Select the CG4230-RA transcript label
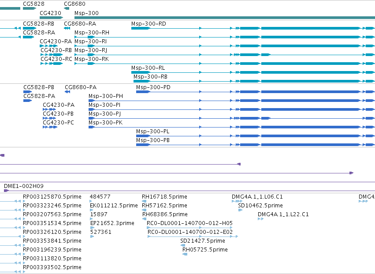The height and width of the screenshot is (274, 375). point(56,41)
